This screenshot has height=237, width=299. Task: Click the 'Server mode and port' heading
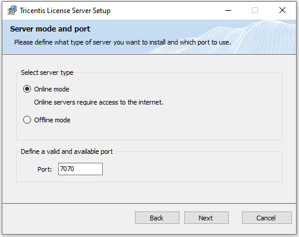pos(50,29)
